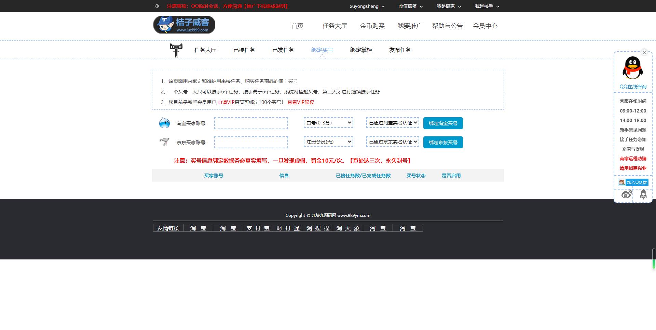656x330 pixels.
Task: Close the QQ customer service sidebar
Action: click(x=644, y=52)
